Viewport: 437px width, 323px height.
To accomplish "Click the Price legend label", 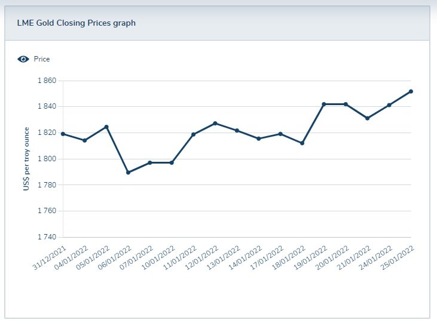I will [42, 59].
